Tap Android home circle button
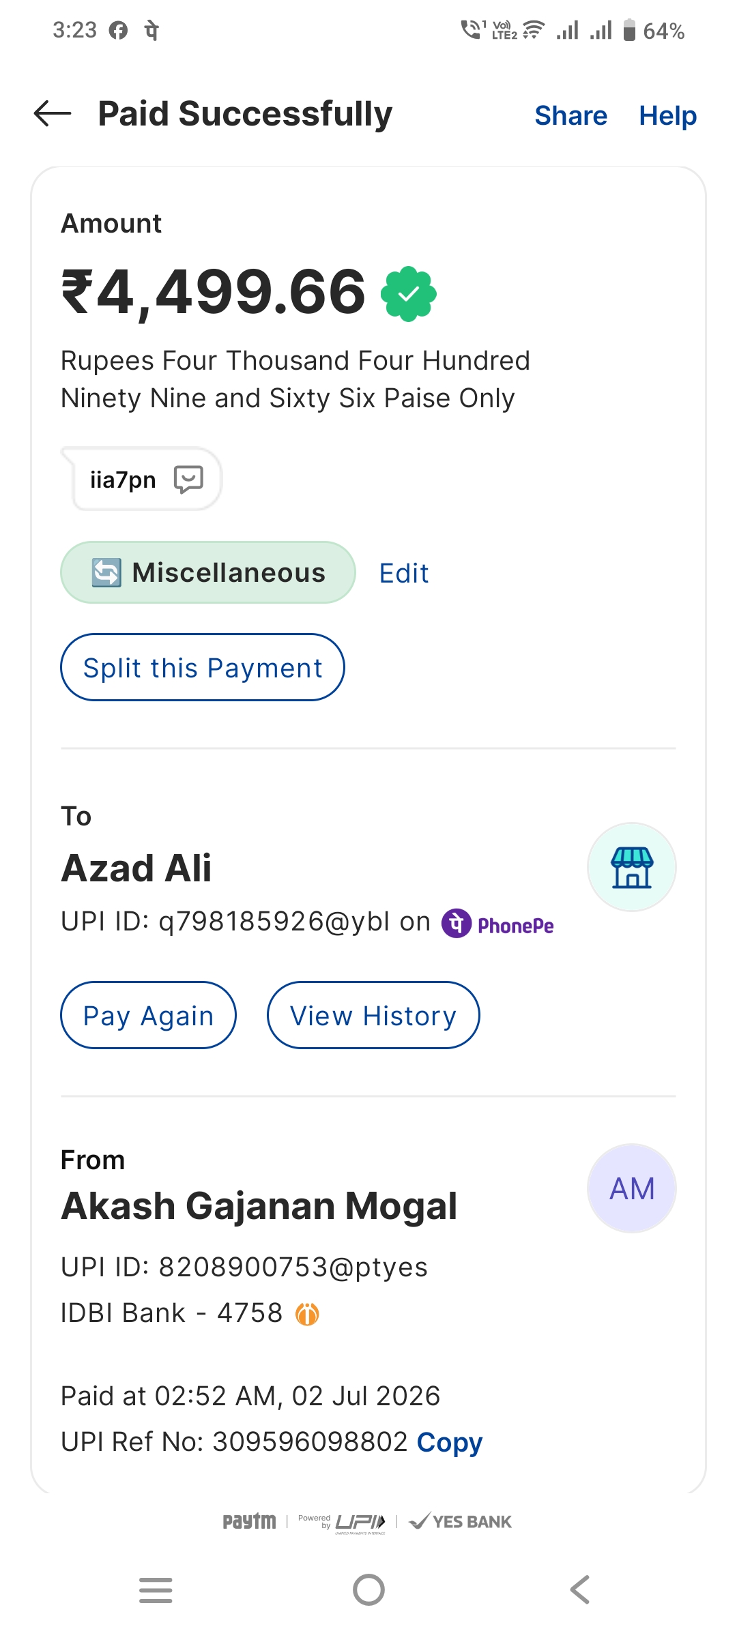This screenshot has width=737, height=1629. pos(369,1590)
